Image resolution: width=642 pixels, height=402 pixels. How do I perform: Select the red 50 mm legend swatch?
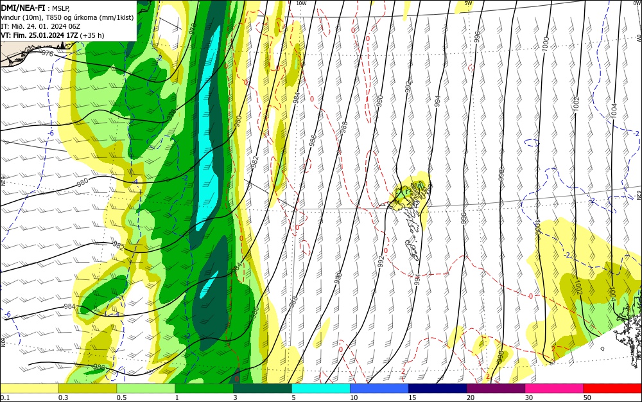tap(612, 389)
